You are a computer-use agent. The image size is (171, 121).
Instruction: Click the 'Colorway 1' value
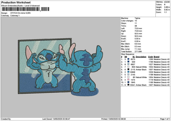pos(15,16)
